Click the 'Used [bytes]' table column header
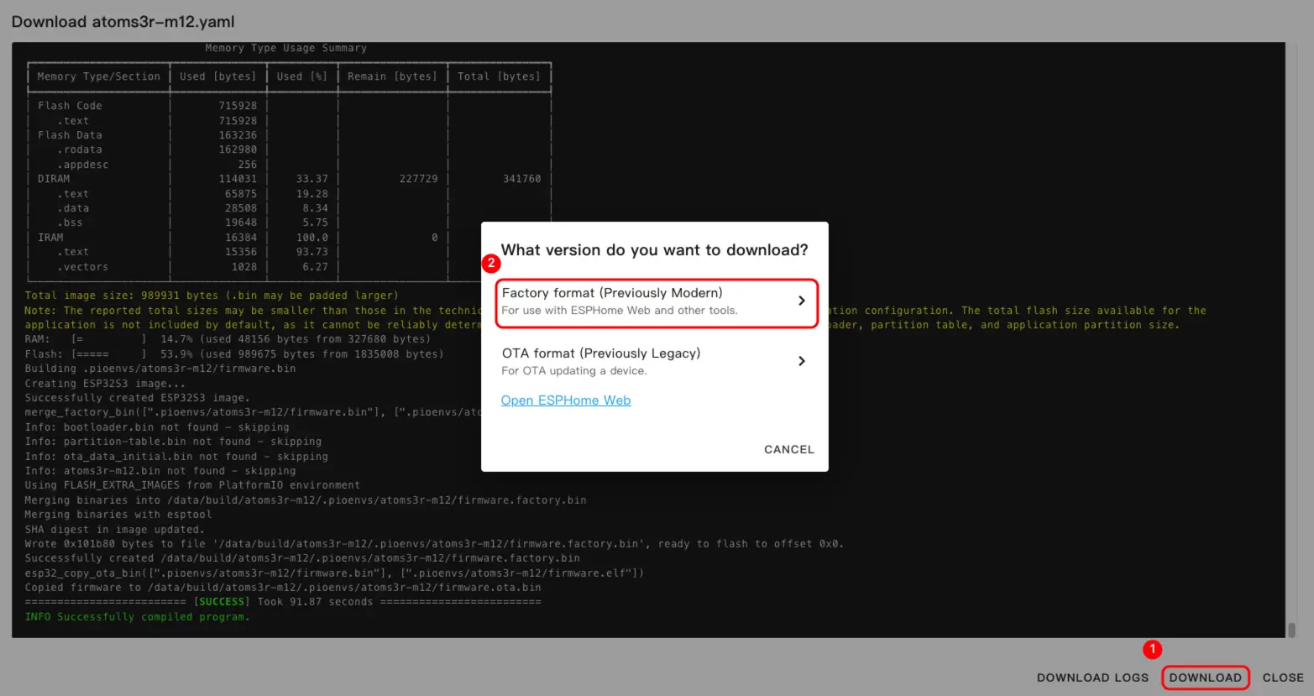This screenshot has width=1314, height=696. tap(217, 76)
